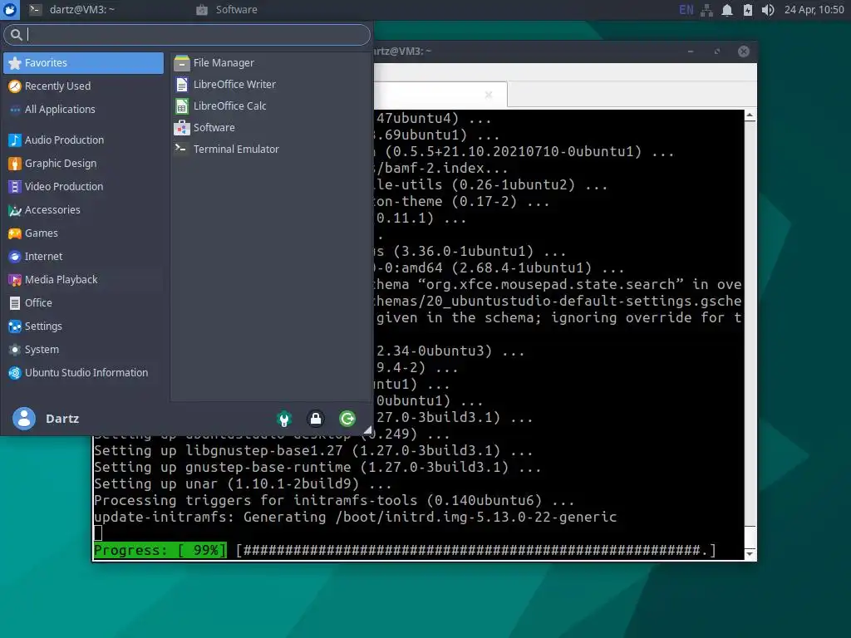This screenshot has width=851, height=638.
Task: Click the update-initramfs output line
Action: point(355,517)
